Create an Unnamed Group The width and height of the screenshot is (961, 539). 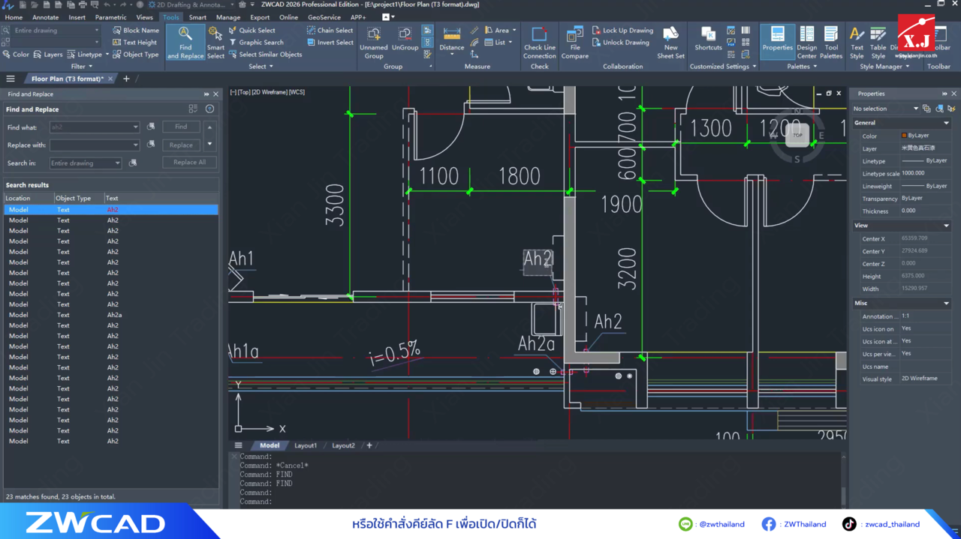click(374, 43)
